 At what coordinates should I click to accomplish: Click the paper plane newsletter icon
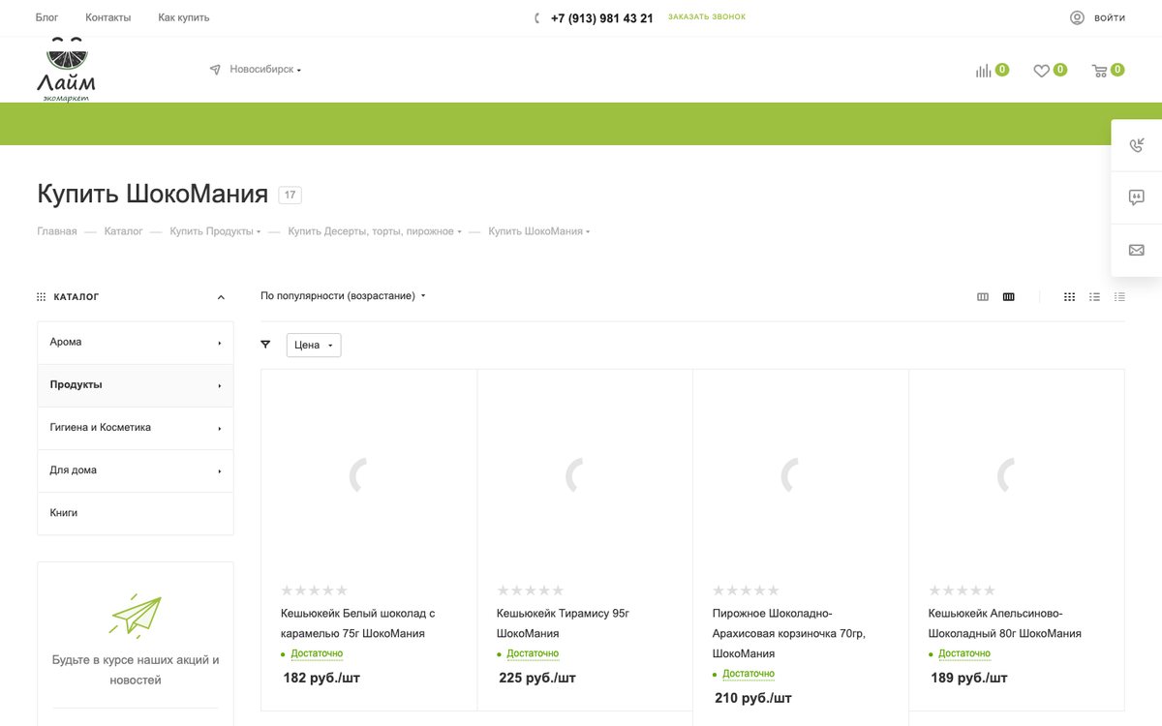tap(136, 615)
